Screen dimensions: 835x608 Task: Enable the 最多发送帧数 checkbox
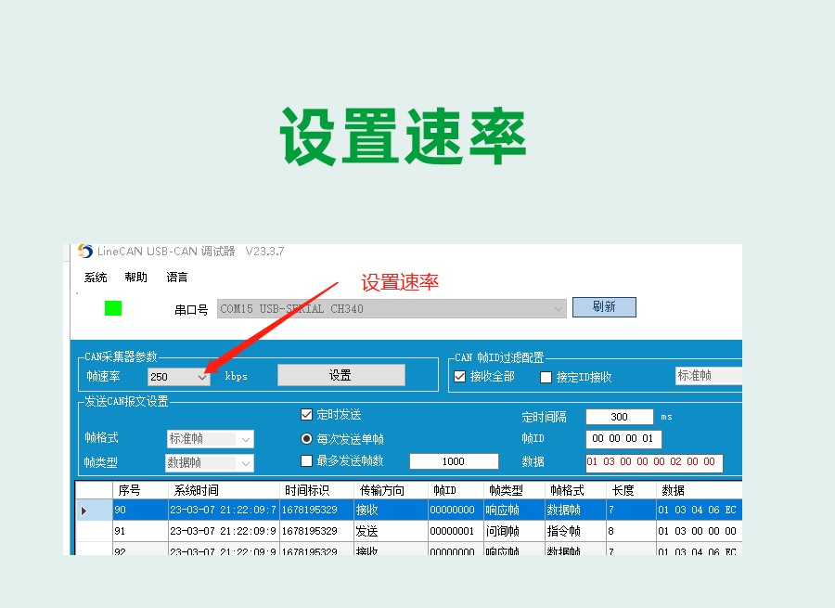(x=307, y=461)
